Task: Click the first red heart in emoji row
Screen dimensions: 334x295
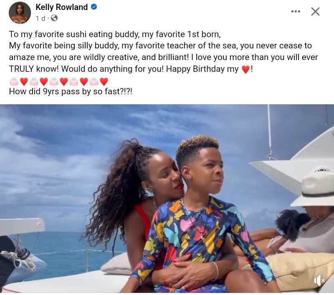Action: [x=24, y=81]
